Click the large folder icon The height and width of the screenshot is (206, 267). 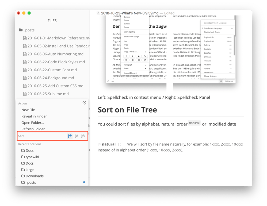point(23,170)
